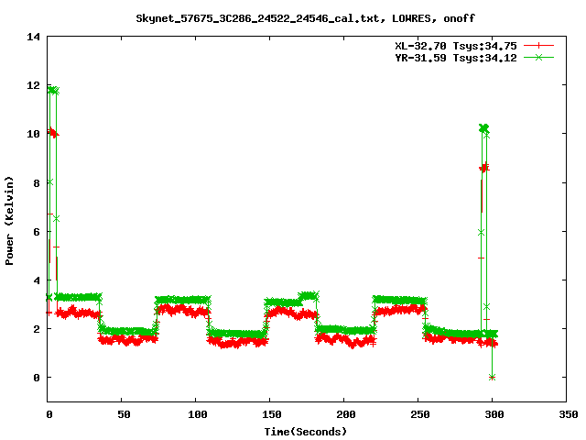
Task: Select the legend entry 'YR-31.59 Tsys:34.12'
Action: coord(456,58)
